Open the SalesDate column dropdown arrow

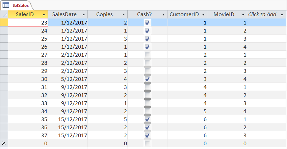84,15
